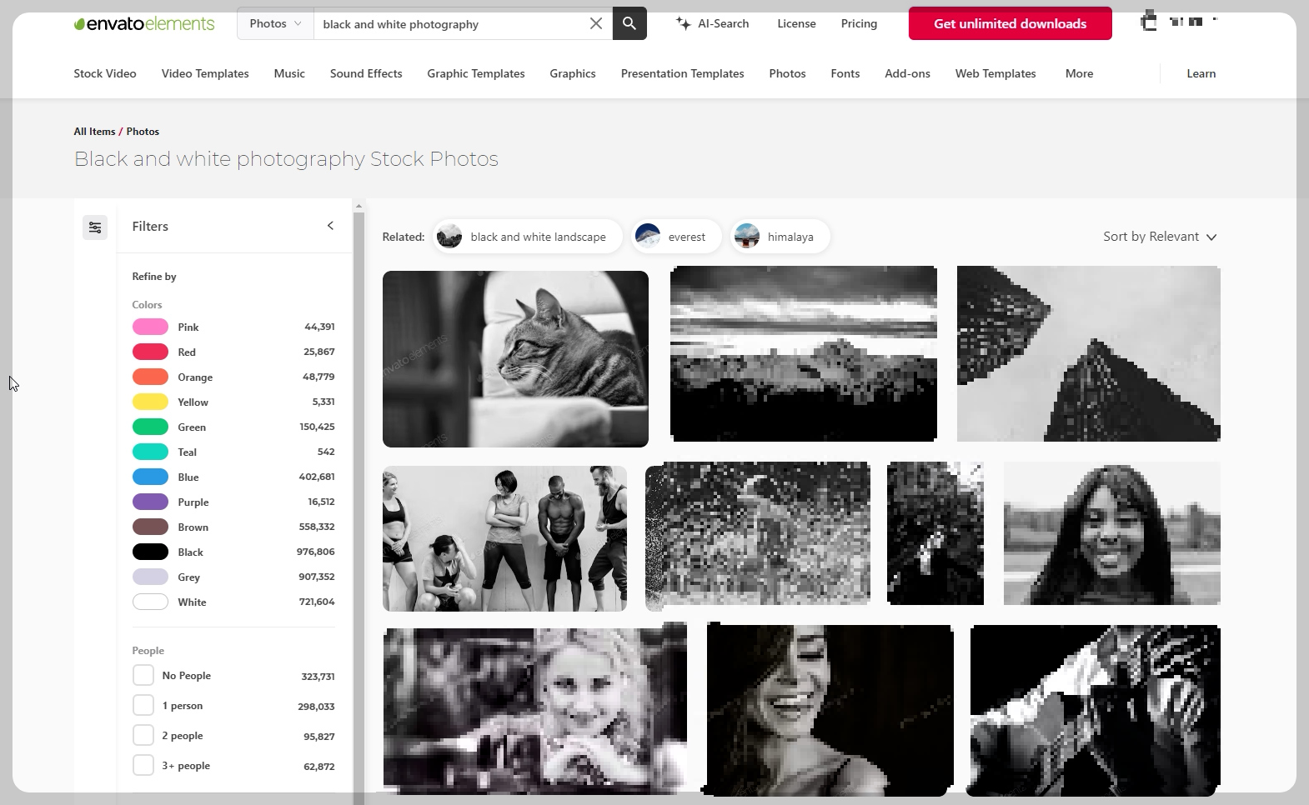The image size is (1309, 805).
Task: Open the Pricing link
Action: (x=859, y=23)
